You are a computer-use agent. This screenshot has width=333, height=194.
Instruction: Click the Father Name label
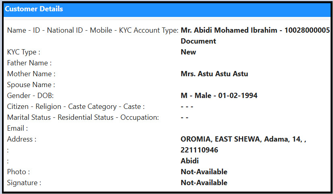tap(29, 63)
